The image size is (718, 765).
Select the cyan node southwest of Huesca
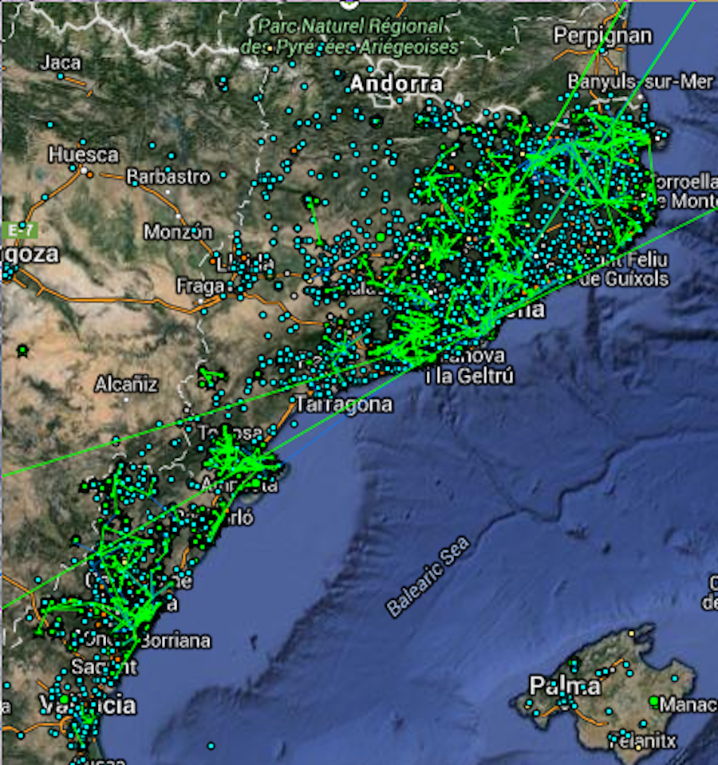45,196
